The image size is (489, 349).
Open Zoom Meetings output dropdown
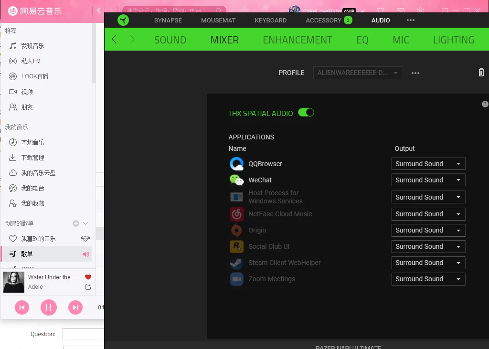pos(428,279)
